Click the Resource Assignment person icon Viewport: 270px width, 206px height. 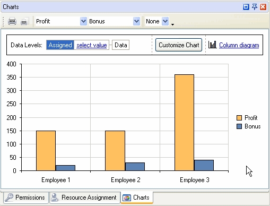tap(55, 198)
